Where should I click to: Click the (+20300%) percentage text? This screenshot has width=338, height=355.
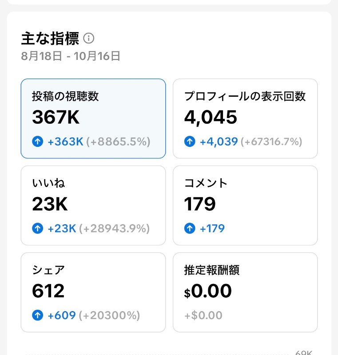(109, 316)
